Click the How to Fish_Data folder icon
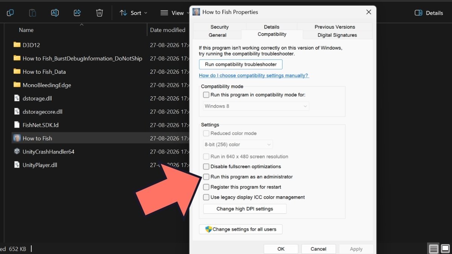Image resolution: width=452 pixels, height=254 pixels. pos(17,71)
